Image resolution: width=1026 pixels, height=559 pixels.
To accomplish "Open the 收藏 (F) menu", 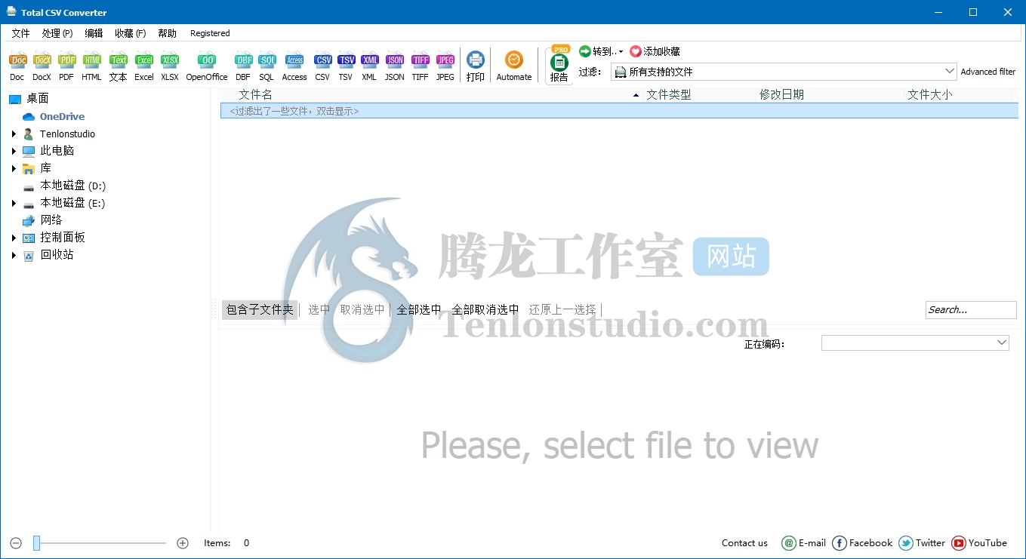I will (x=130, y=33).
